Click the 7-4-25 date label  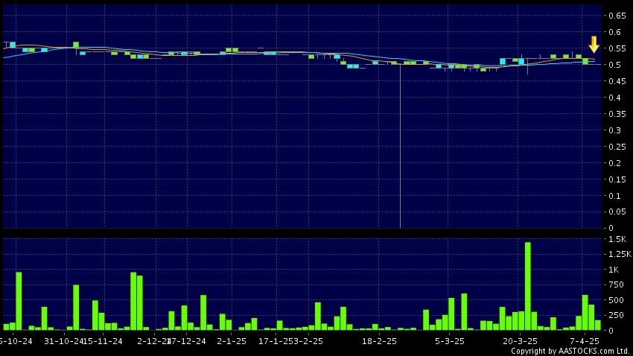click(584, 341)
